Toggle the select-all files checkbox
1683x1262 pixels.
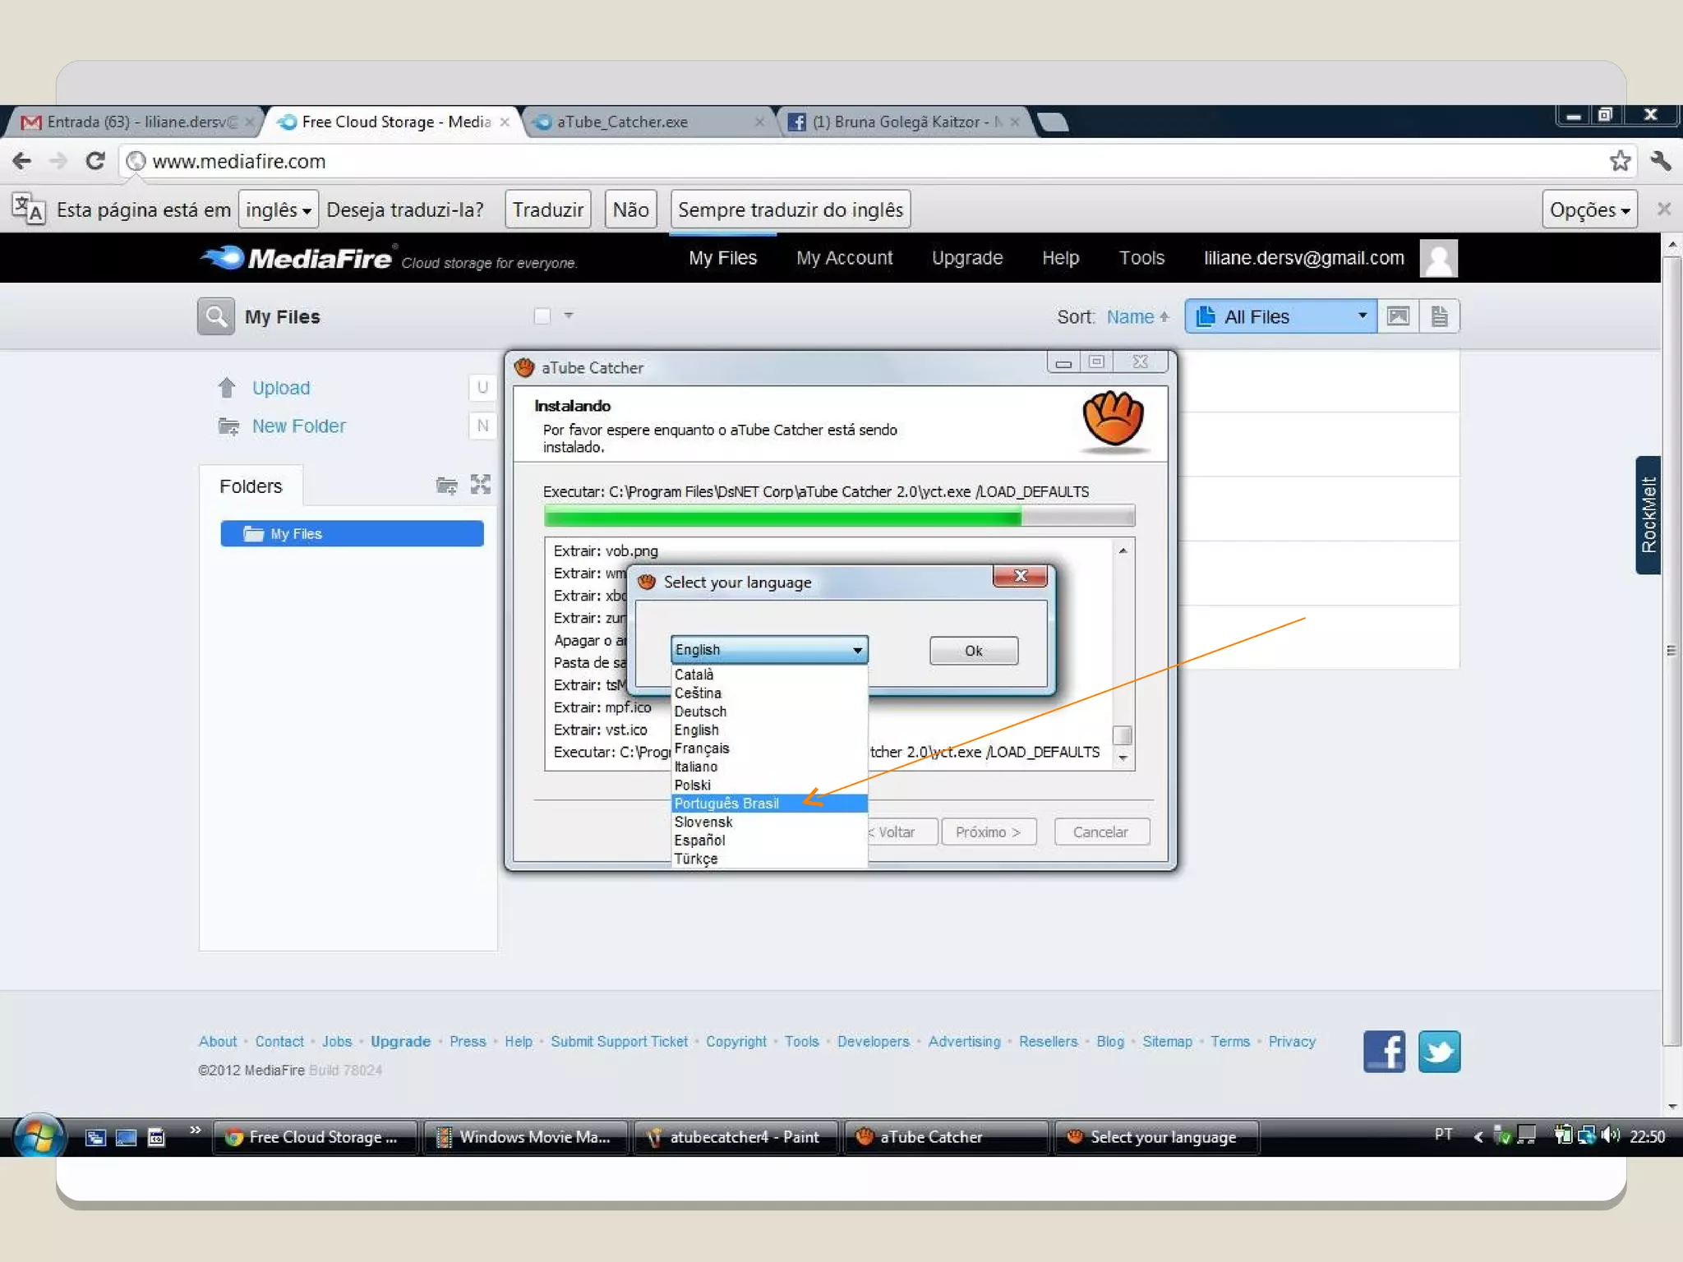click(542, 316)
